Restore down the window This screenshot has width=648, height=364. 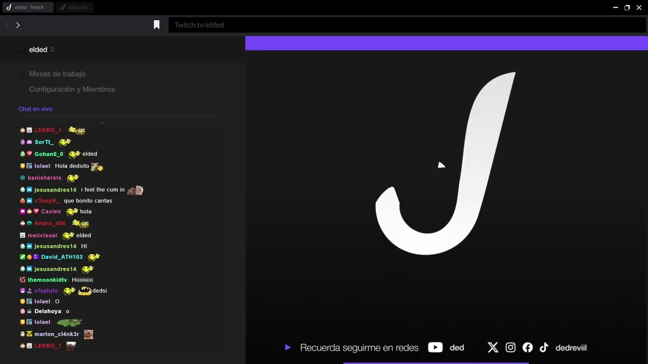[627, 8]
